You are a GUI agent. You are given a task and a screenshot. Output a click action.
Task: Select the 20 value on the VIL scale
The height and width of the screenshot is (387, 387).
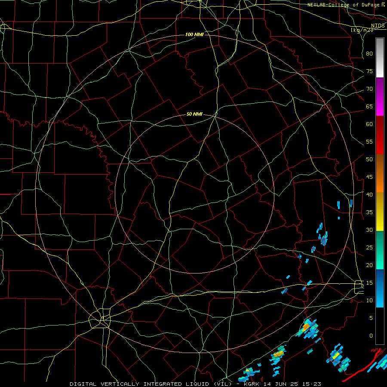pyautogui.click(x=369, y=265)
